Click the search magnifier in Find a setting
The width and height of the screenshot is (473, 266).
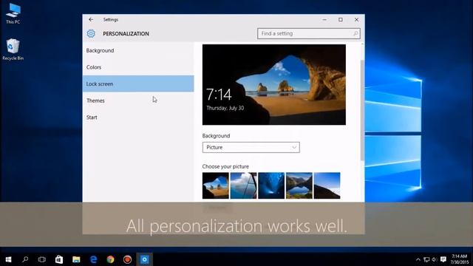[355, 33]
